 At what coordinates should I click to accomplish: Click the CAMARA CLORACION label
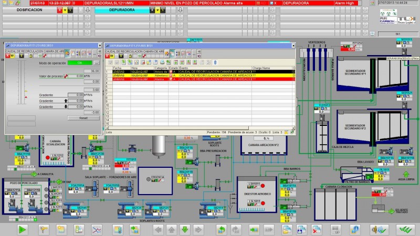click(339, 187)
